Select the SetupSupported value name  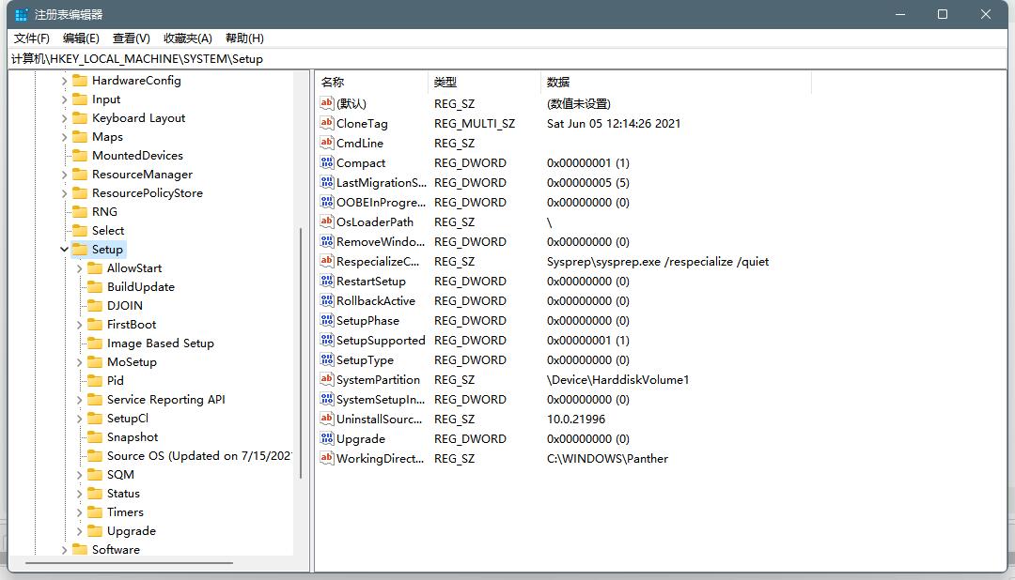(381, 340)
